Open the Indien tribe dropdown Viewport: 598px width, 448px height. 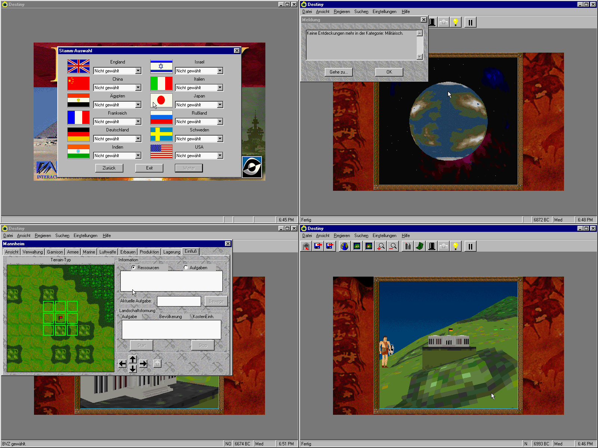pos(138,156)
